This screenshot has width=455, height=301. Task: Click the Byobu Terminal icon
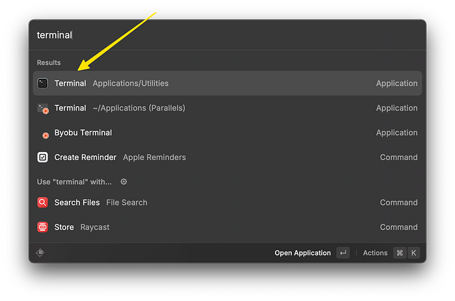point(45,135)
